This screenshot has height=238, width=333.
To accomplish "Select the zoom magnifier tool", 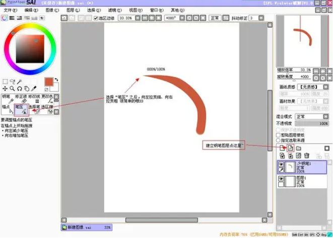I will 12,89.
